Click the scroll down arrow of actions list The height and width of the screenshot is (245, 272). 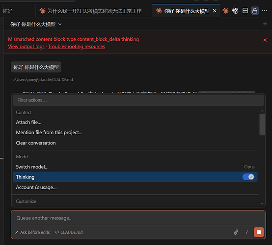[x=262, y=204]
